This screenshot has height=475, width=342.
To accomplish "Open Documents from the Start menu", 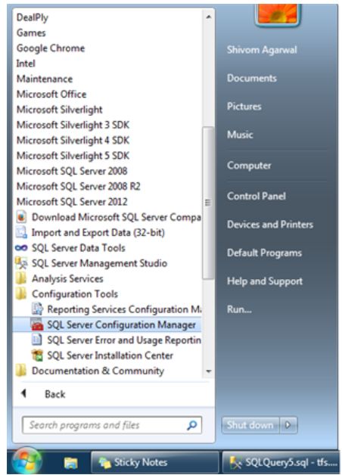I will pos(252,78).
